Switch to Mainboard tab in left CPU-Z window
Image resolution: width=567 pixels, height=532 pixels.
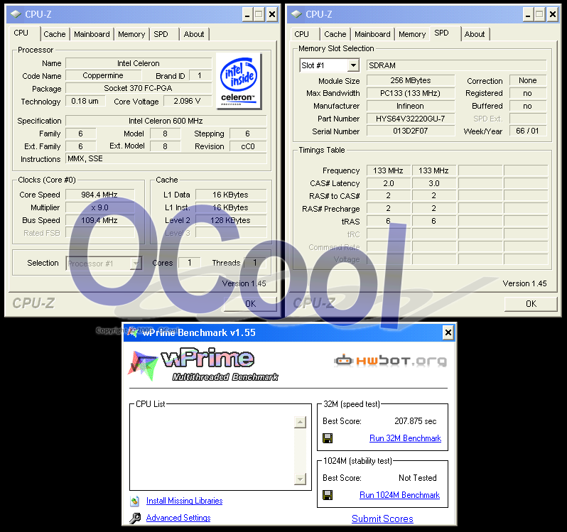click(92, 34)
